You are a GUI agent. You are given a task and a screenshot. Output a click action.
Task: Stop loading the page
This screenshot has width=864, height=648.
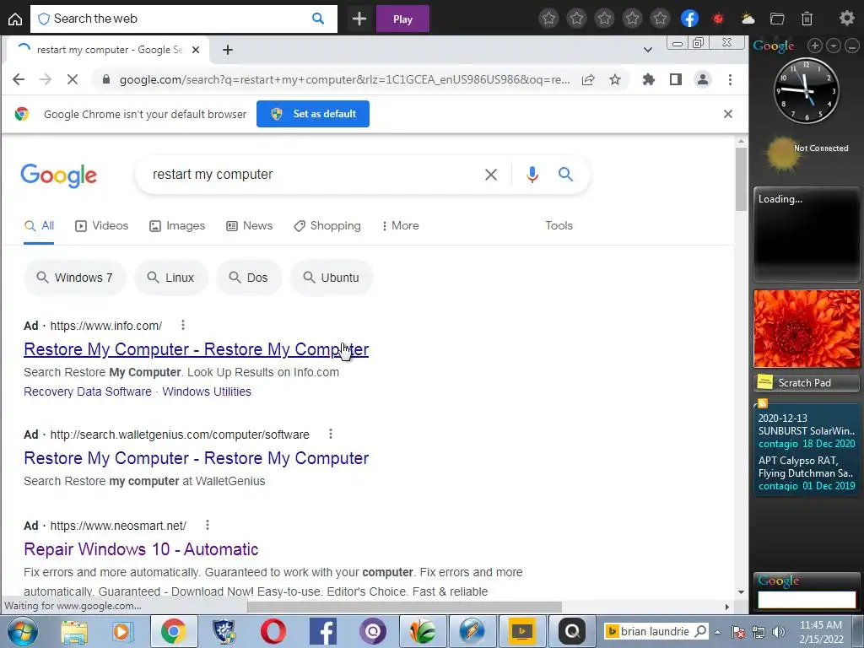click(x=73, y=79)
